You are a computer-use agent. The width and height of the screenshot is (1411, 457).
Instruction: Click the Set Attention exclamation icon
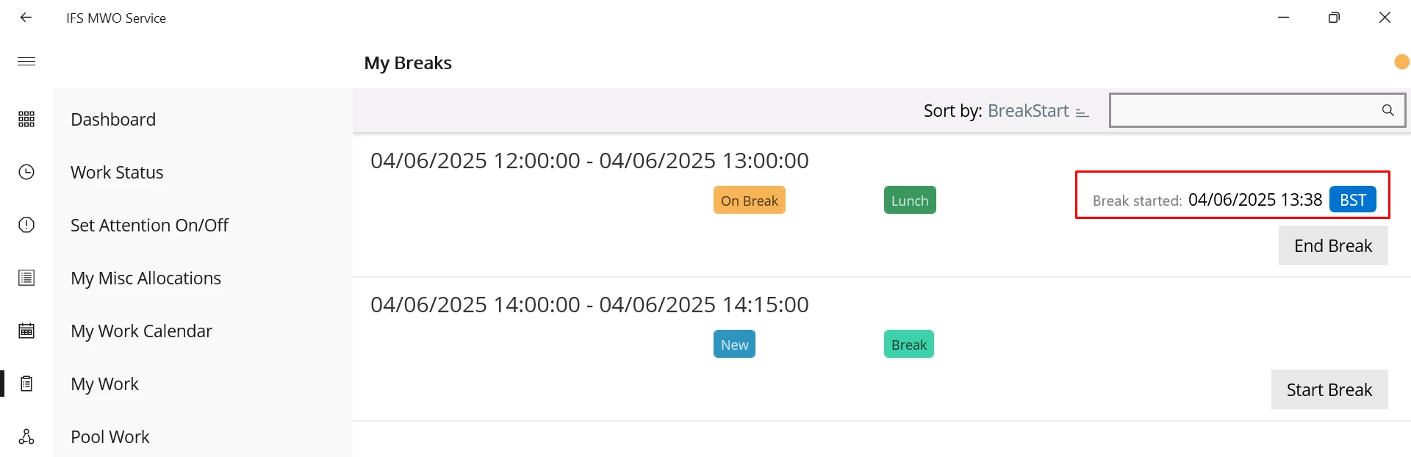coord(26,225)
